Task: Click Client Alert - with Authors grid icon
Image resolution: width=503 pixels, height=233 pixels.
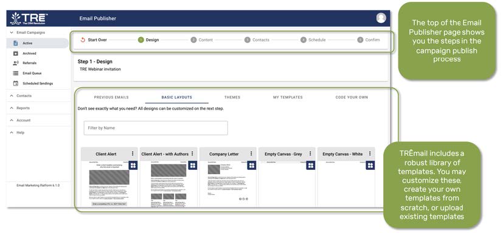Action: [192, 165]
